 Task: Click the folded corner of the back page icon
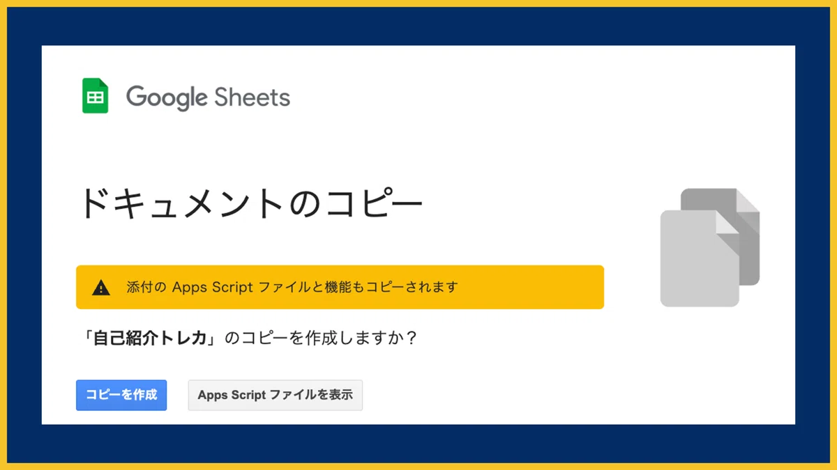pyautogui.click(x=749, y=199)
